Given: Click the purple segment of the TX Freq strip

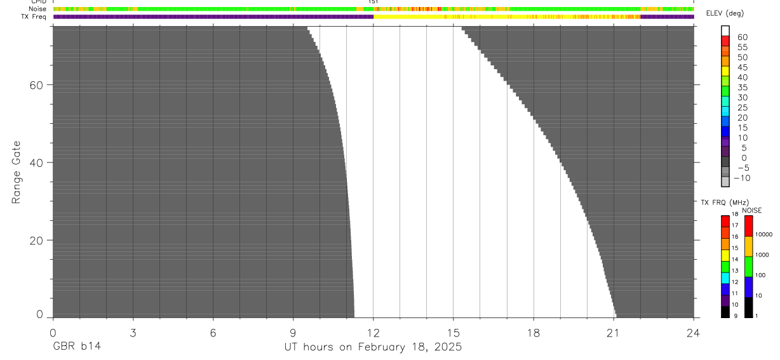Looking at the screenshot, I should tap(213, 17).
